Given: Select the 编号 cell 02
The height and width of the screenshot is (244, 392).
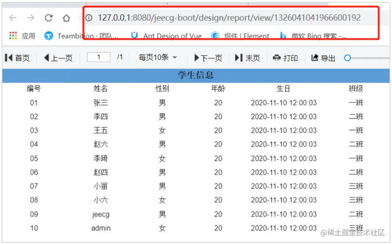Looking at the screenshot, I should [x=34, y=117].
